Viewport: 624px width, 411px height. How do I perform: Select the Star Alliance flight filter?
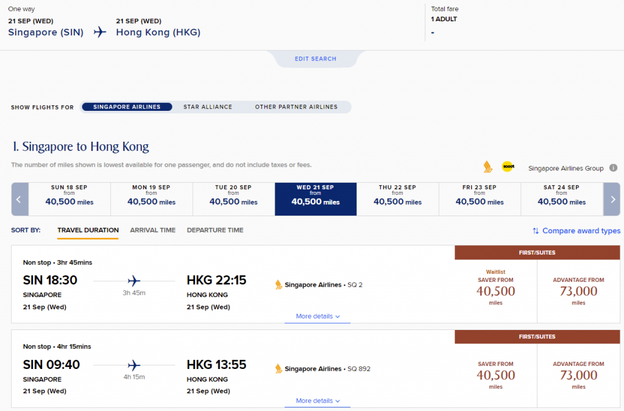[207, 107]
